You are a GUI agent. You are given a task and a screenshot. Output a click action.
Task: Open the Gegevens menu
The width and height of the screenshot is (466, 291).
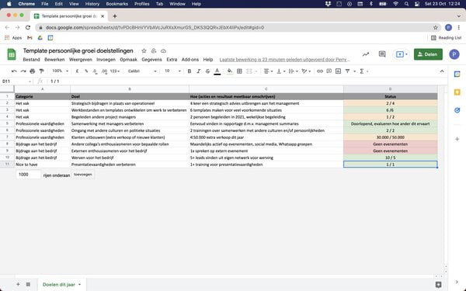(151, 60)
